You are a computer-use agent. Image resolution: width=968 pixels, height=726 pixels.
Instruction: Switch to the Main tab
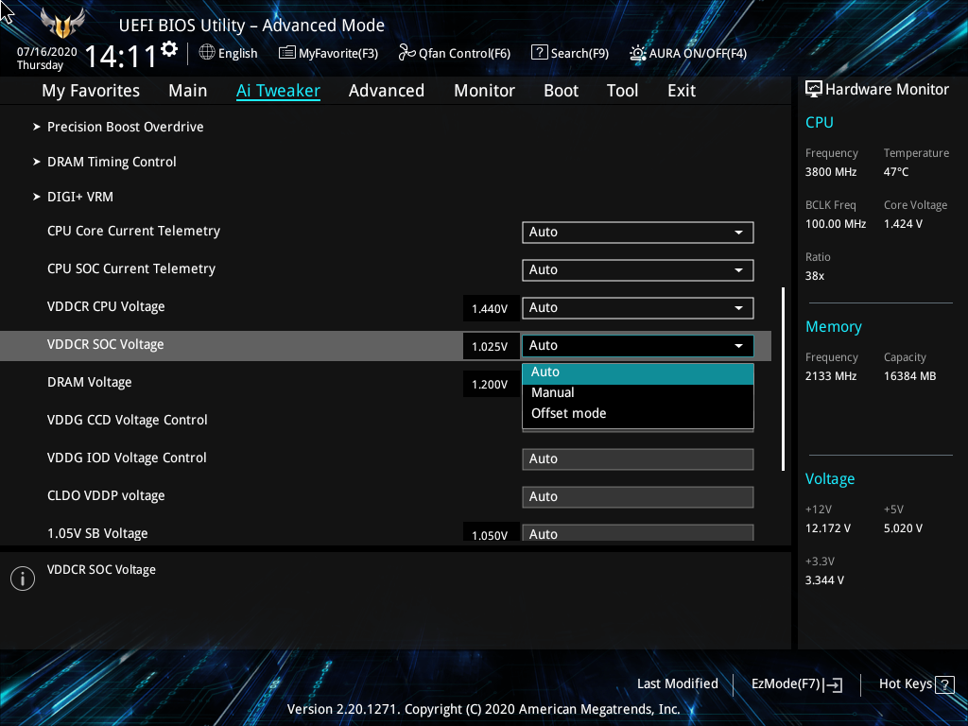(x=188, y=91)
